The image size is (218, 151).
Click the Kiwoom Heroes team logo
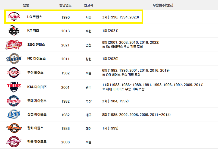tap(14, 141)
